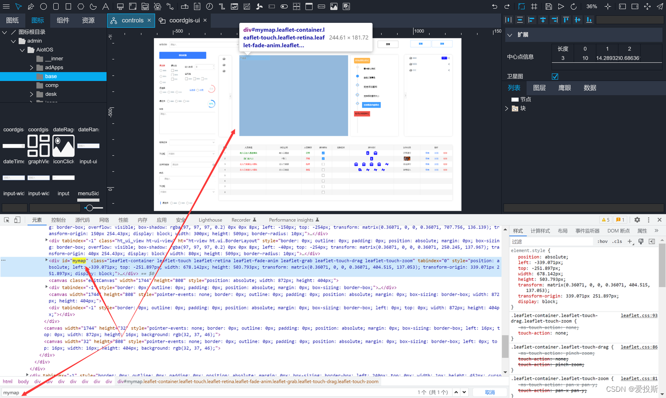
Task: Click DevTools device toggle icon
Action: tap(17, 220)
